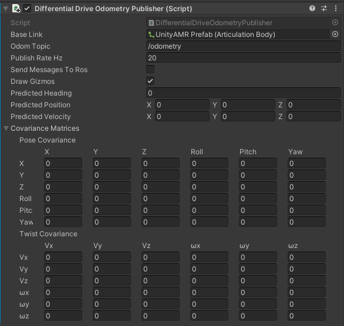Collapse the Covariance Matrices foldout
344x326 pixels.
tap(6, 128)
